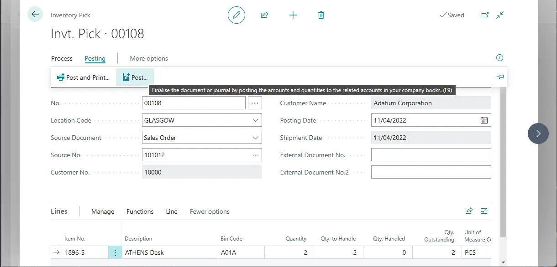Select the Posting menu tab
The height and width of the screenshot is (267, 557).
point(95,58)
